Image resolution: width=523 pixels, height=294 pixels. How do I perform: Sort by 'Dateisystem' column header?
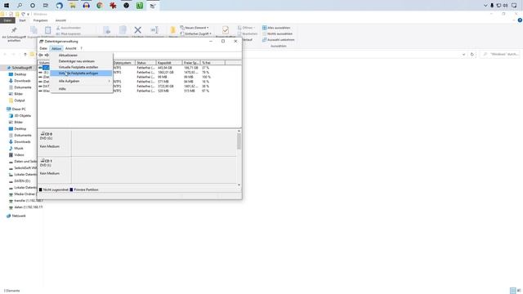pos(123,63)
